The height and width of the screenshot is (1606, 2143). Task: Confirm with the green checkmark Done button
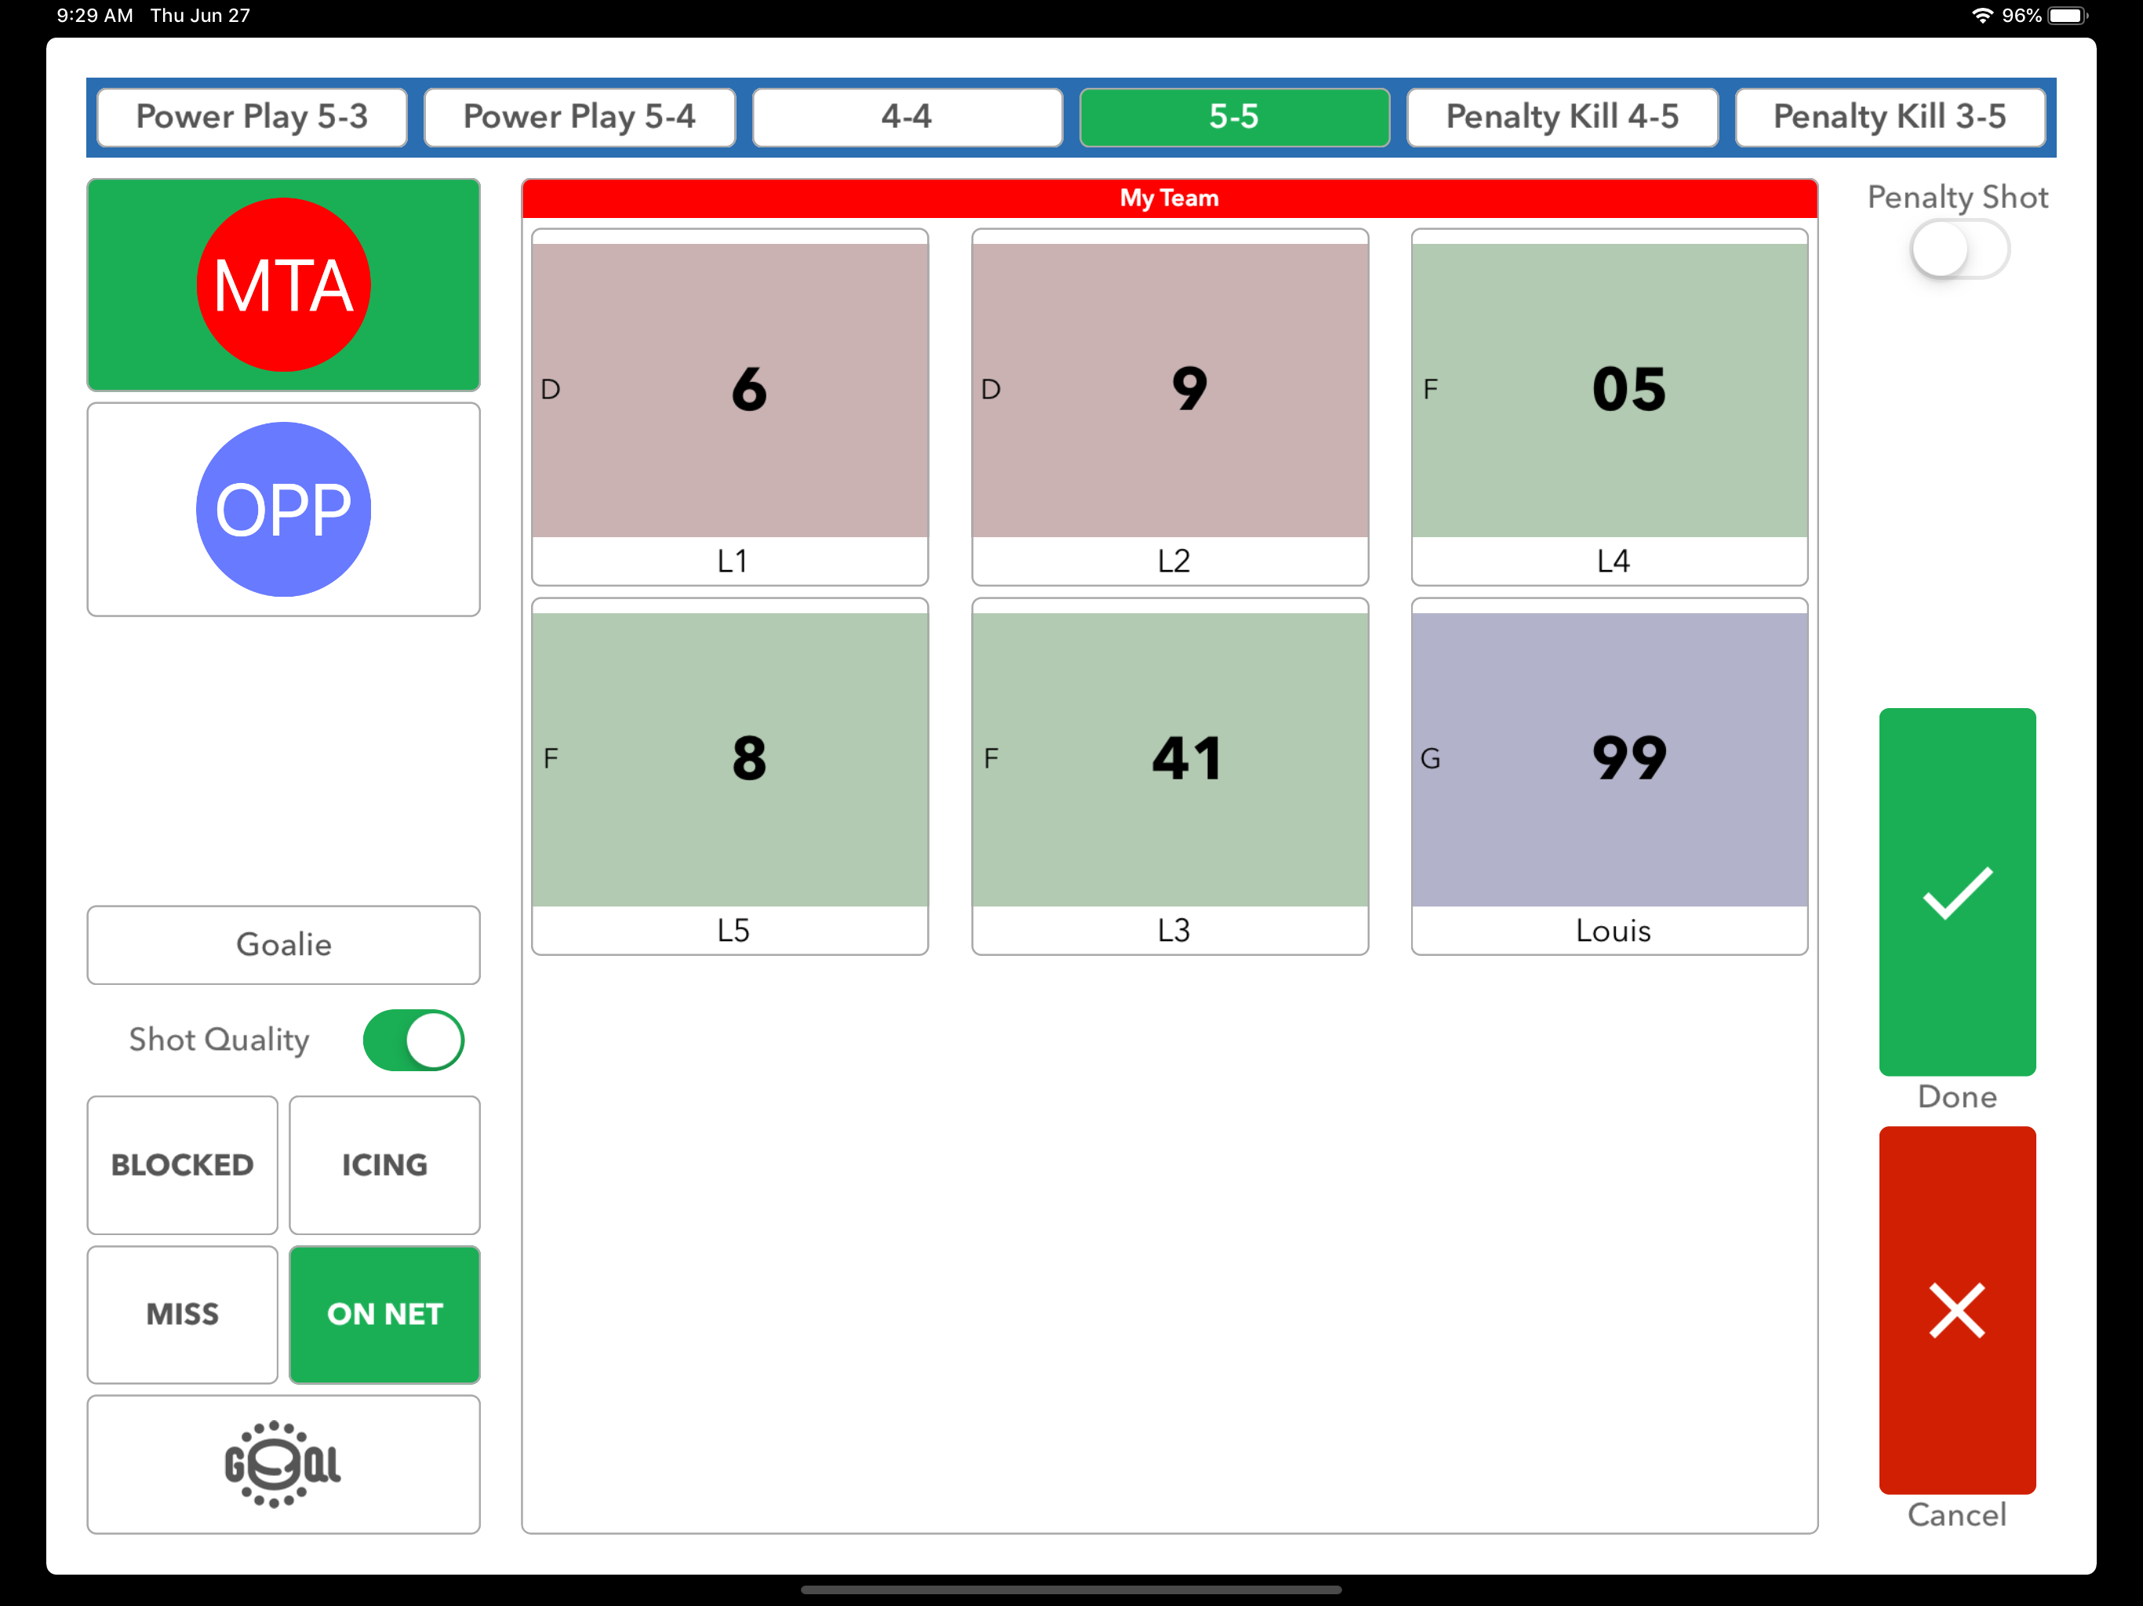click(x=1957, y=891)
